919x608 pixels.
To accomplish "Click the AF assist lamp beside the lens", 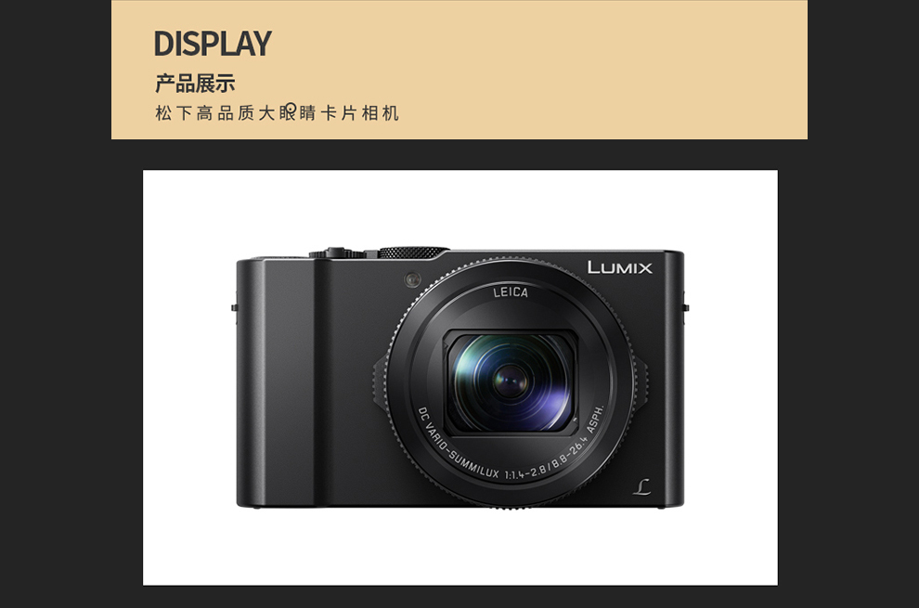I will tap(412, 279).
